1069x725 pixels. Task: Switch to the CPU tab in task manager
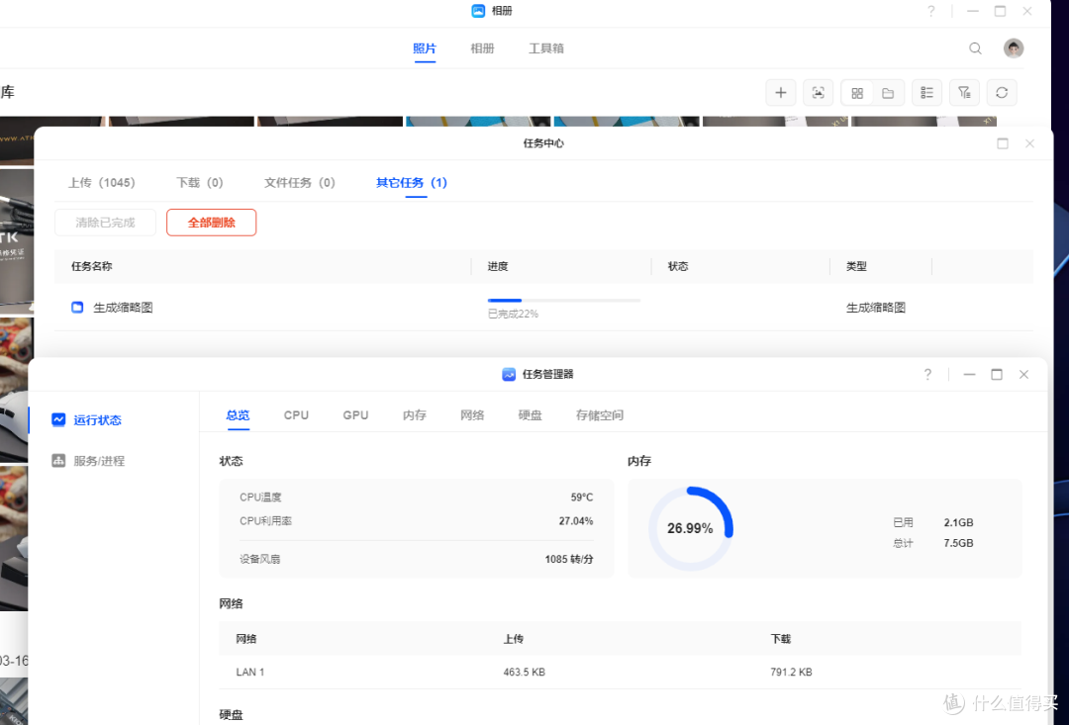(x=296, y=414)
